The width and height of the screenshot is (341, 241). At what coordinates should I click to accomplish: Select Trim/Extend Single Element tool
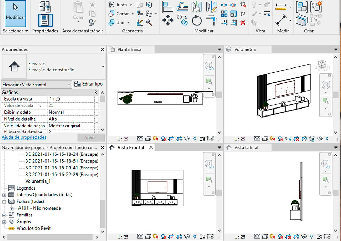224,22
